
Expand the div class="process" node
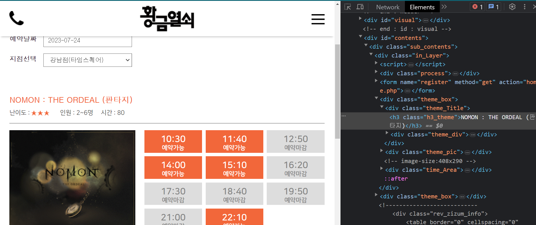point(376,72)
